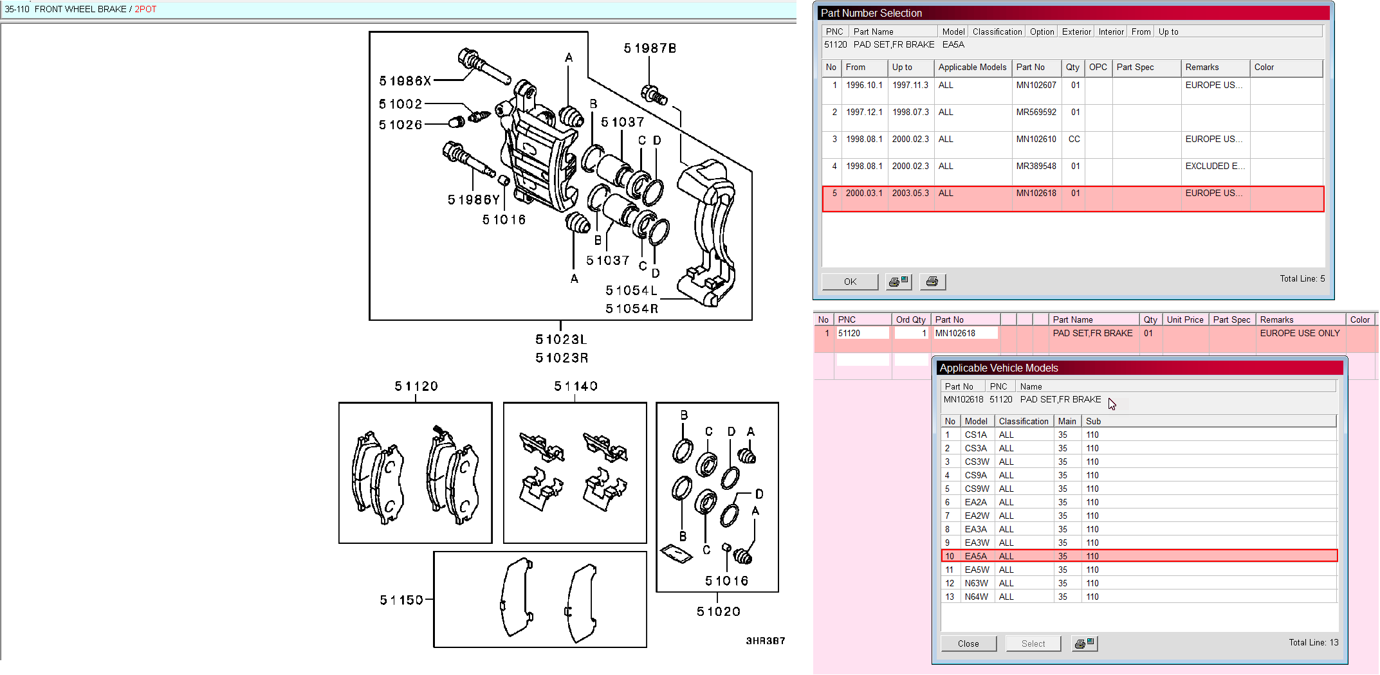Image resolution: width=1380 pixels, height=675 pixels.
Task: Click the 51987B label in the diagram
Action: coord(650,48)
